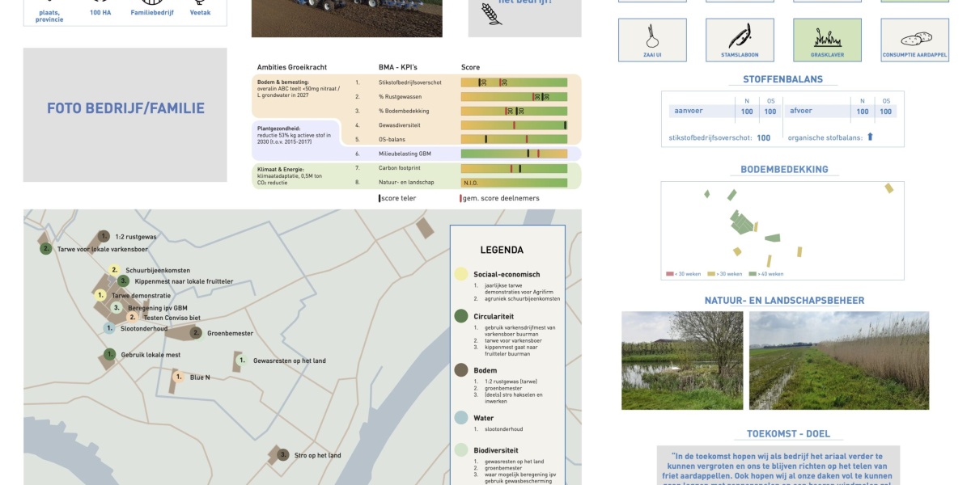The width and height of the screenshot is (971, 485).
Task: Open map marker 1 labeled Blue N
Action: pyautogui.click(x=177, y=376)
